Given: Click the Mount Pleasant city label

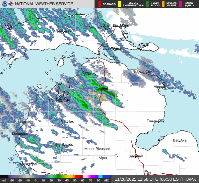Looking at the screenshot, I should 97,149.
